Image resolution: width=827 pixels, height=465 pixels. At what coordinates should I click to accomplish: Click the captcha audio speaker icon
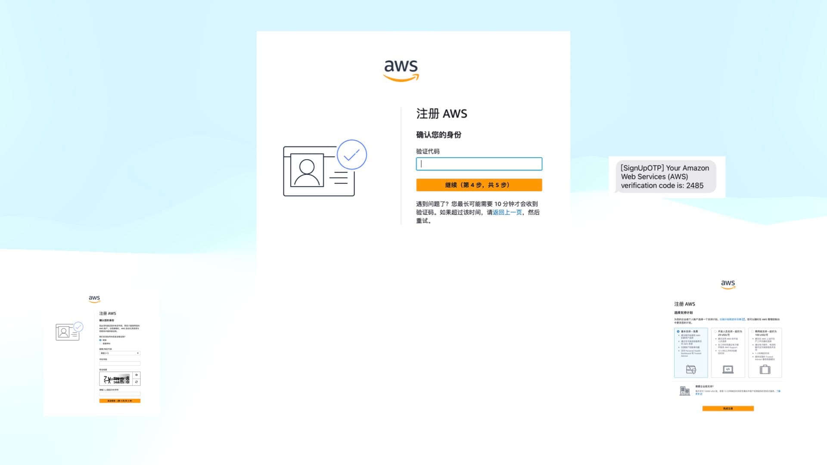[x=137, y=375]
